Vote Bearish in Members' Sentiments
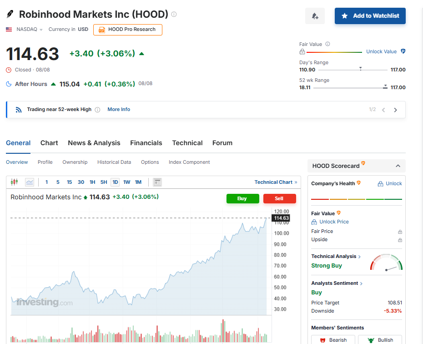This screenshot has height=344, width=423. click(333, 340)
